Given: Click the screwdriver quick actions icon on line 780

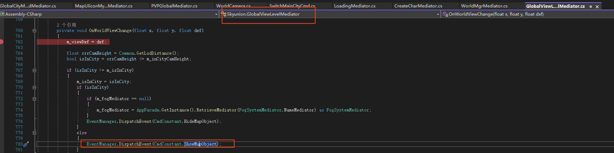Looking at the screenshot, I should tap(26, 144).
